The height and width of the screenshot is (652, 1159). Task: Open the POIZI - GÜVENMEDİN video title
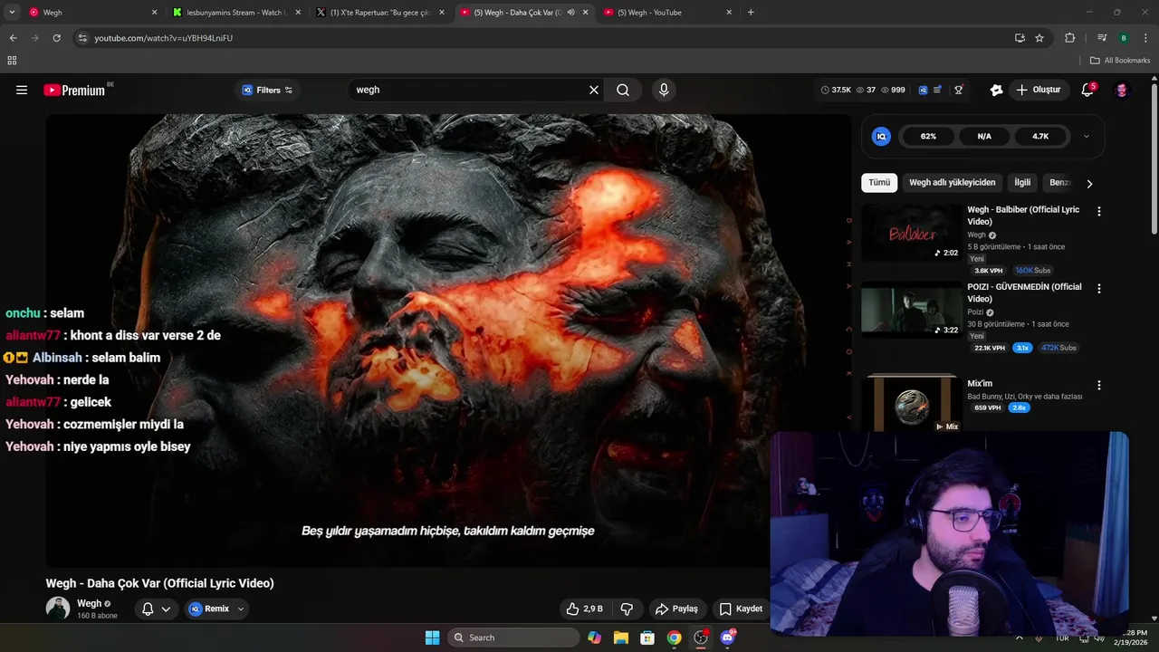point(1024,292)
